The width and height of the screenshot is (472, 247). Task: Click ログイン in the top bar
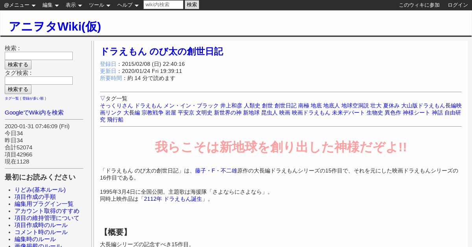click(x=458, y=5)
